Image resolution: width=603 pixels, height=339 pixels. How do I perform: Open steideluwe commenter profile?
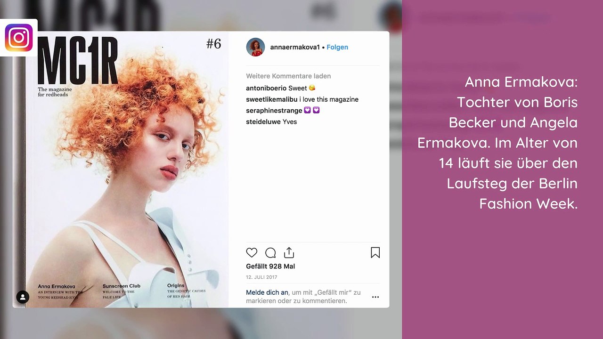pos(263,121)
